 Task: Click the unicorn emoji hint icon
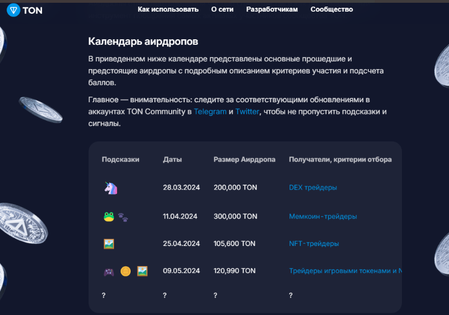pyautogui.click(x=111, y=188)
